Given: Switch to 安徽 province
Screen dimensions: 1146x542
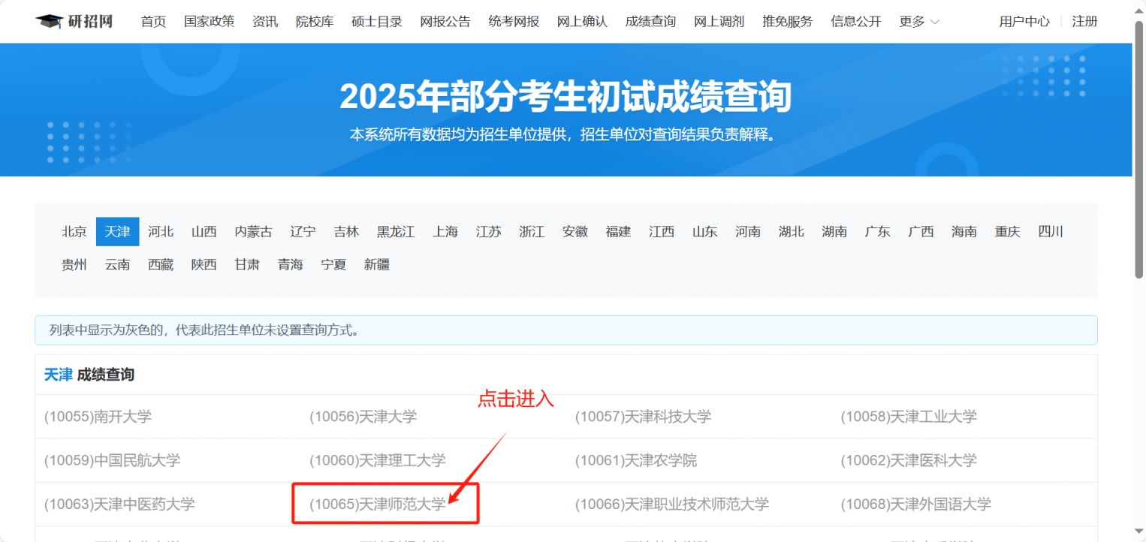Looking at the screenshot, I should click(x=575, y=232).
